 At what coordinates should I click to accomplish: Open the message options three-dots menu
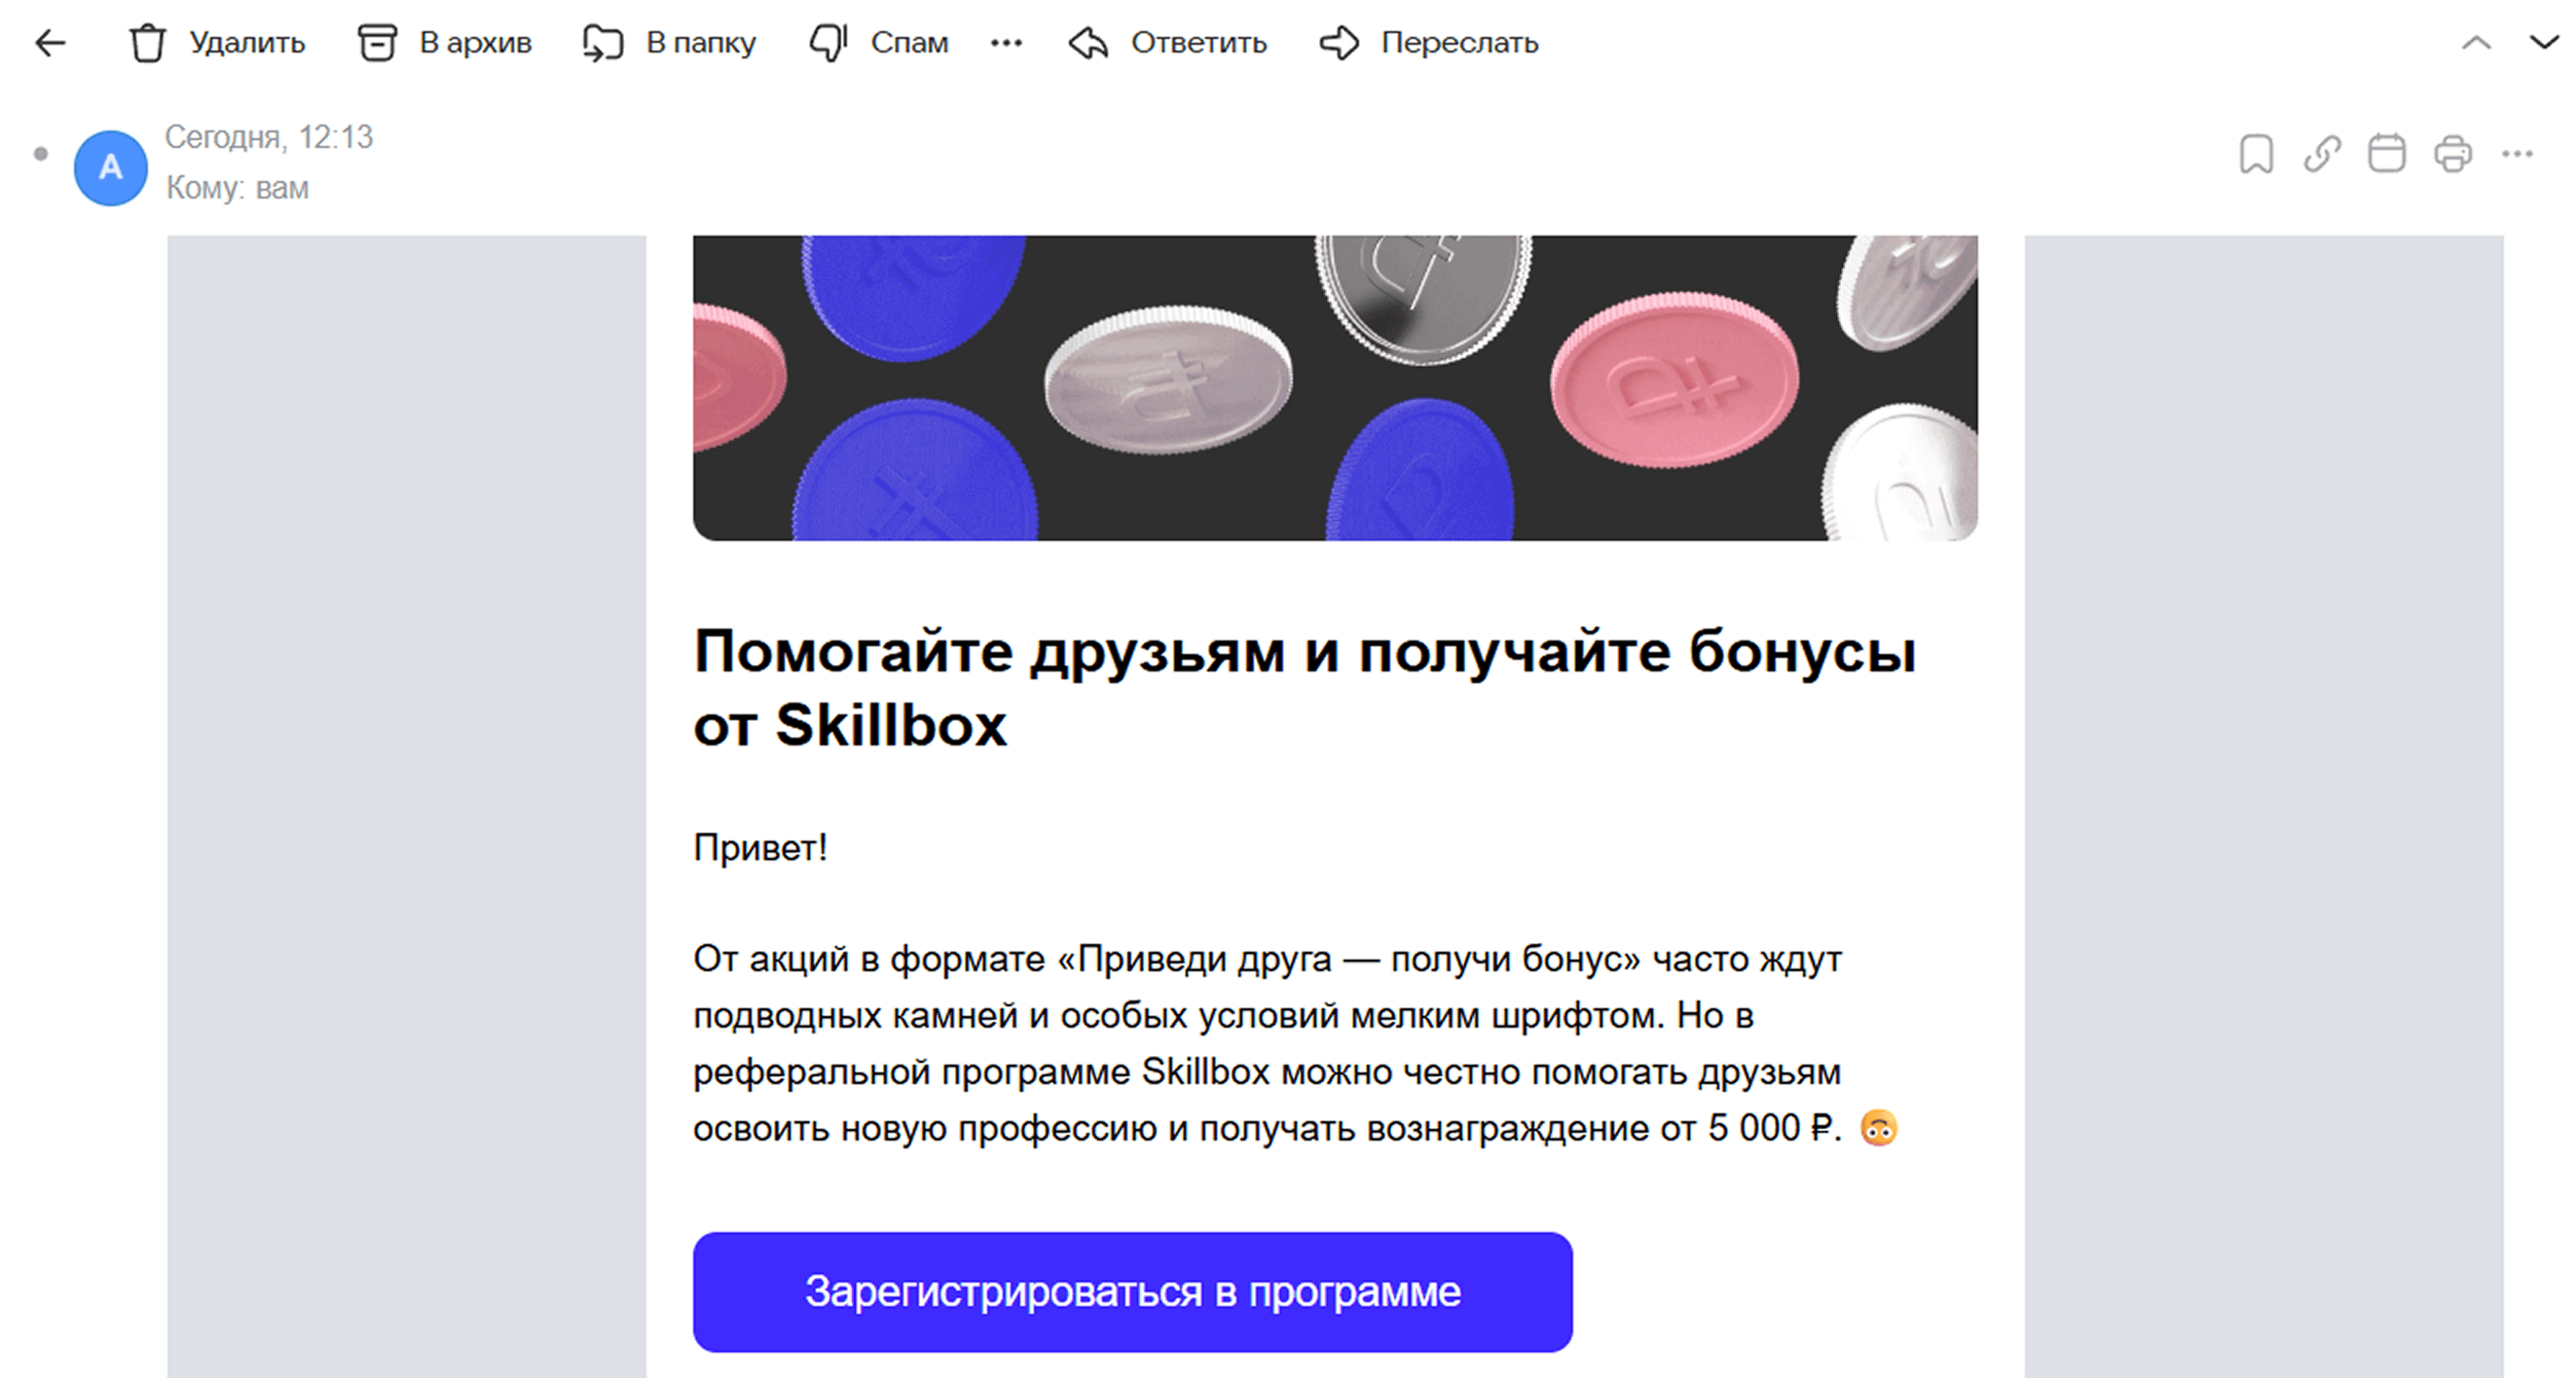point(2518,154)
